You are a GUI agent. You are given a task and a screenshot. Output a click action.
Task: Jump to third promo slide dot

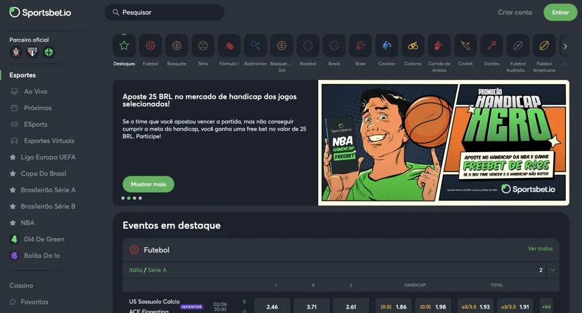(x=134, y=198)
